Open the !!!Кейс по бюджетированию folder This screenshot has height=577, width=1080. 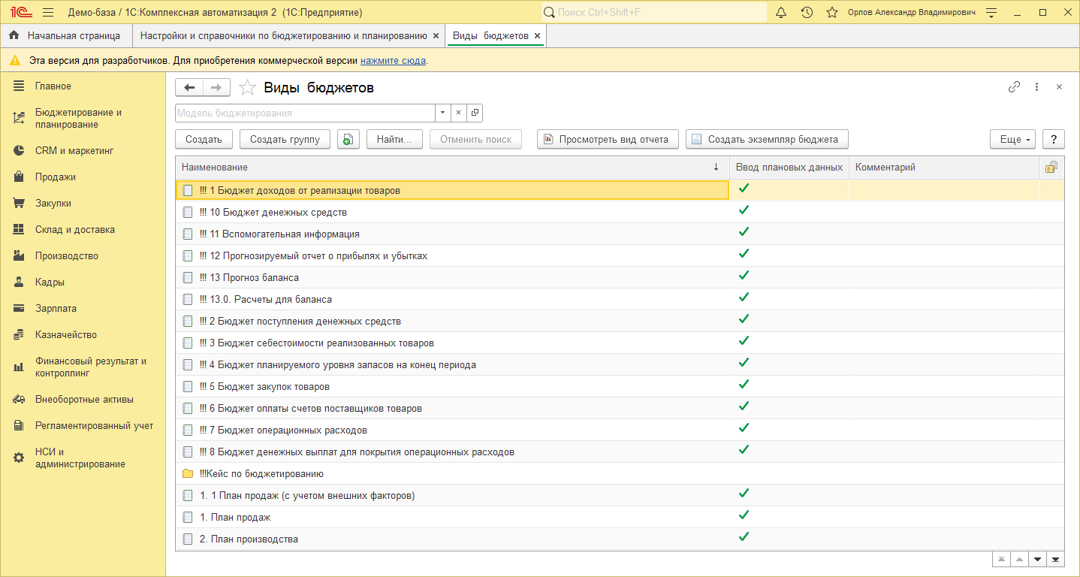[261, 474]
